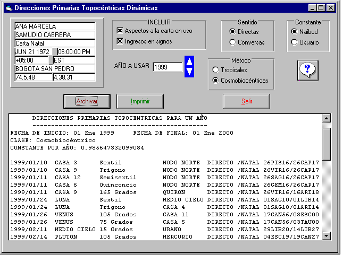This screenshot has height=255, width=343.
Task: Decrease year with blue down arrow
Action: pos(189,72)
